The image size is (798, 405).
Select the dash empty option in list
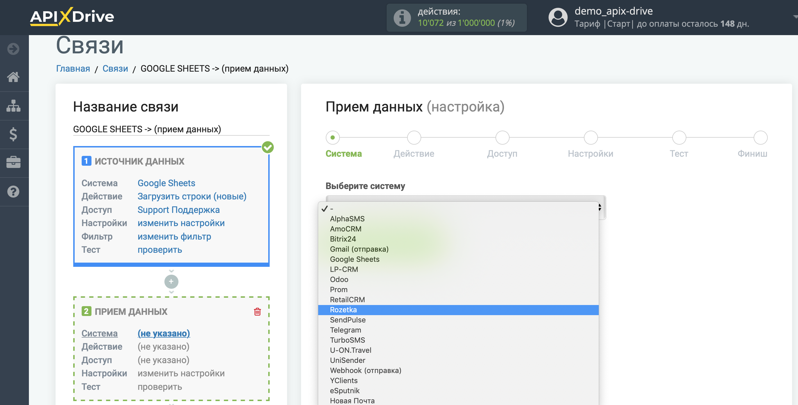(x=458, y=209)
